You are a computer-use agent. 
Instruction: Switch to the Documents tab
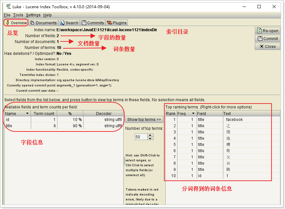click(43, 23)
